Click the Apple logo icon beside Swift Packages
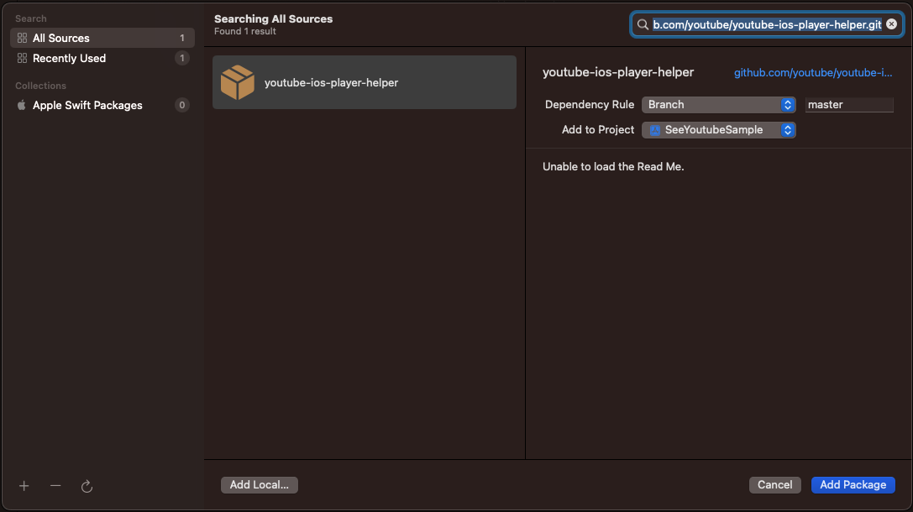The width and height of the screenshot is (913, 512). (x=22, y=105)
